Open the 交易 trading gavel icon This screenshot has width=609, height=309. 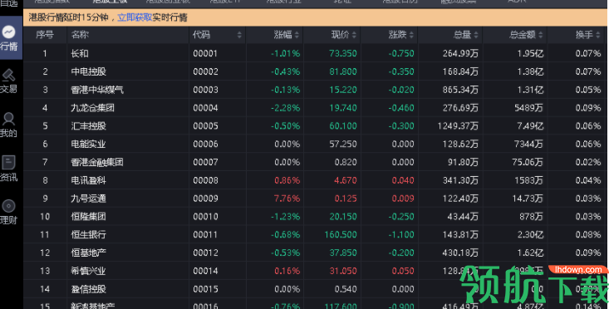coord(8,81)
